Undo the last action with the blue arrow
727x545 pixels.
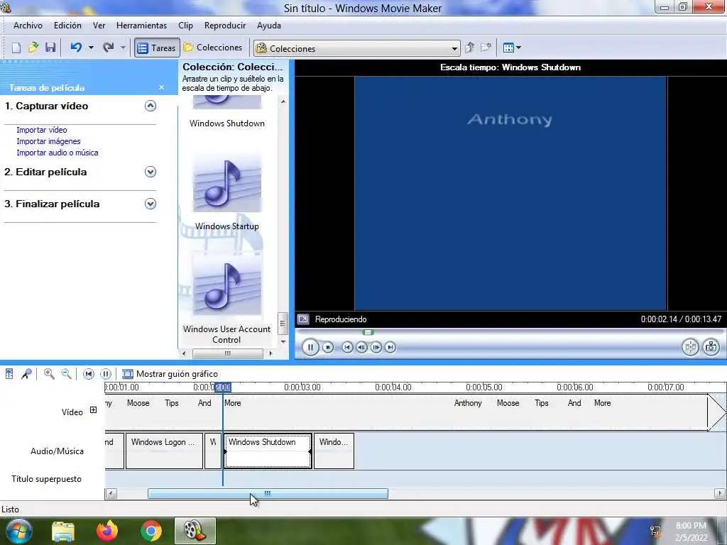point(77,48)
